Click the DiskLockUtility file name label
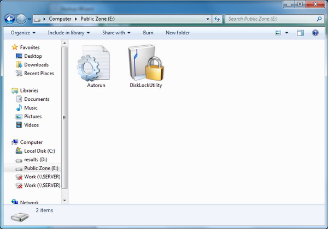Image resolution: width=328 pixels, height=229 pixels. (x=146, y=85)
